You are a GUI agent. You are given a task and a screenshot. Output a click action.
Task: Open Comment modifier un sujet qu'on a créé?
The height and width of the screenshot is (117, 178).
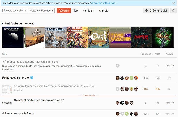pos(39,100)
